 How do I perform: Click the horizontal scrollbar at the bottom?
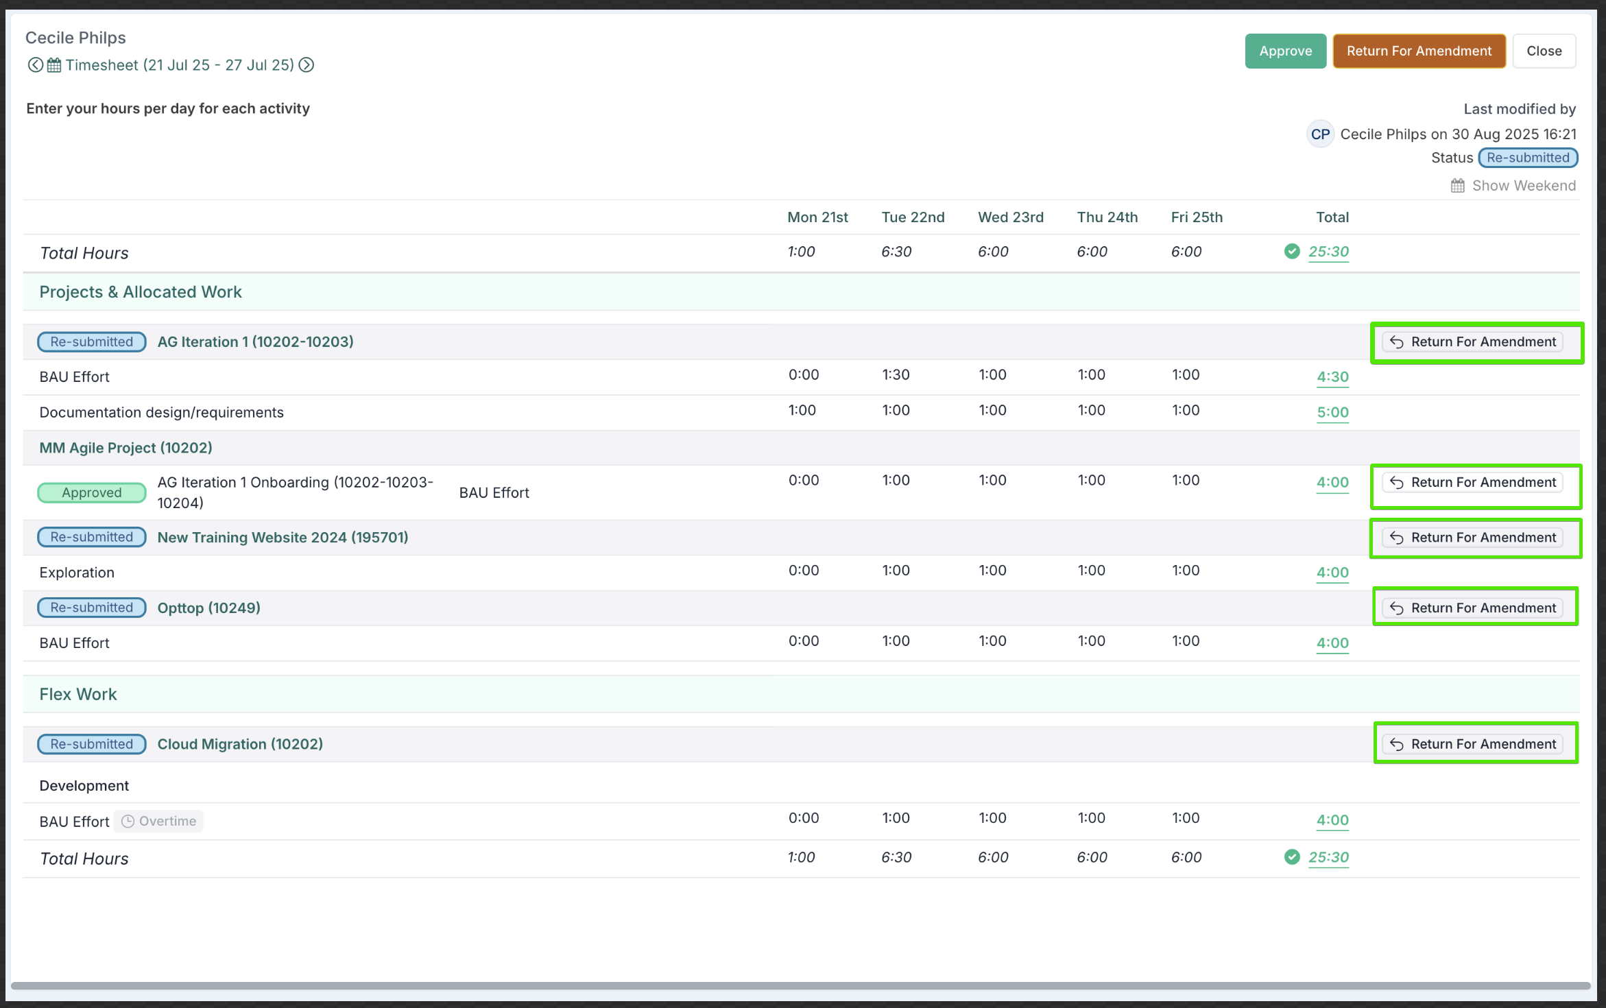(800, 986)
